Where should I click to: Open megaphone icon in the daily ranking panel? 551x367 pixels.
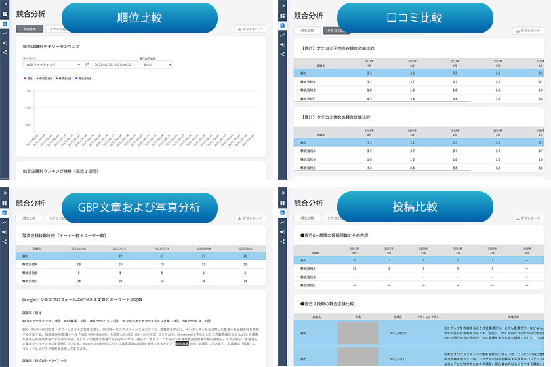coord(5,43)
